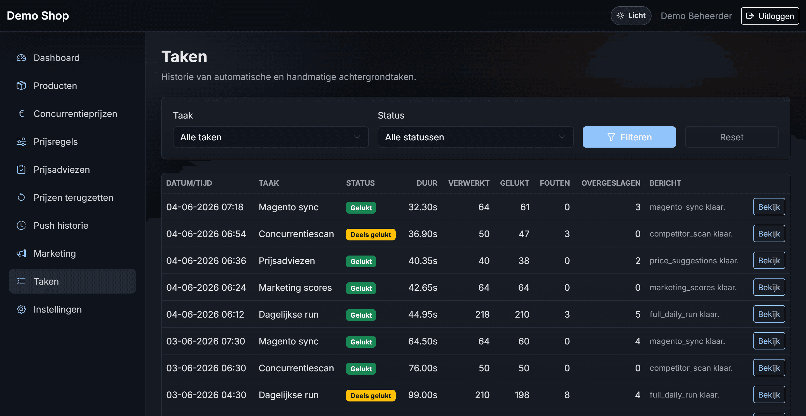Click Bekijk for Magento sync 04-06-2026 07:18

tap(769, 207)
